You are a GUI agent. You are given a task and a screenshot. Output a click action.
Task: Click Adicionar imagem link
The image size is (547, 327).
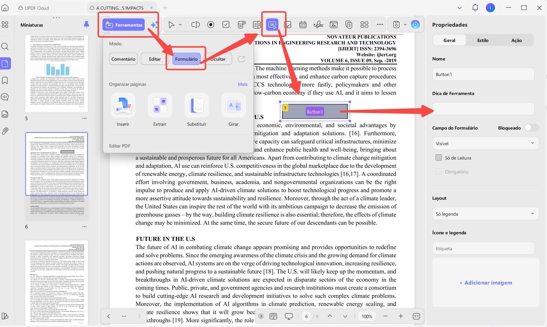click(486, 282)
